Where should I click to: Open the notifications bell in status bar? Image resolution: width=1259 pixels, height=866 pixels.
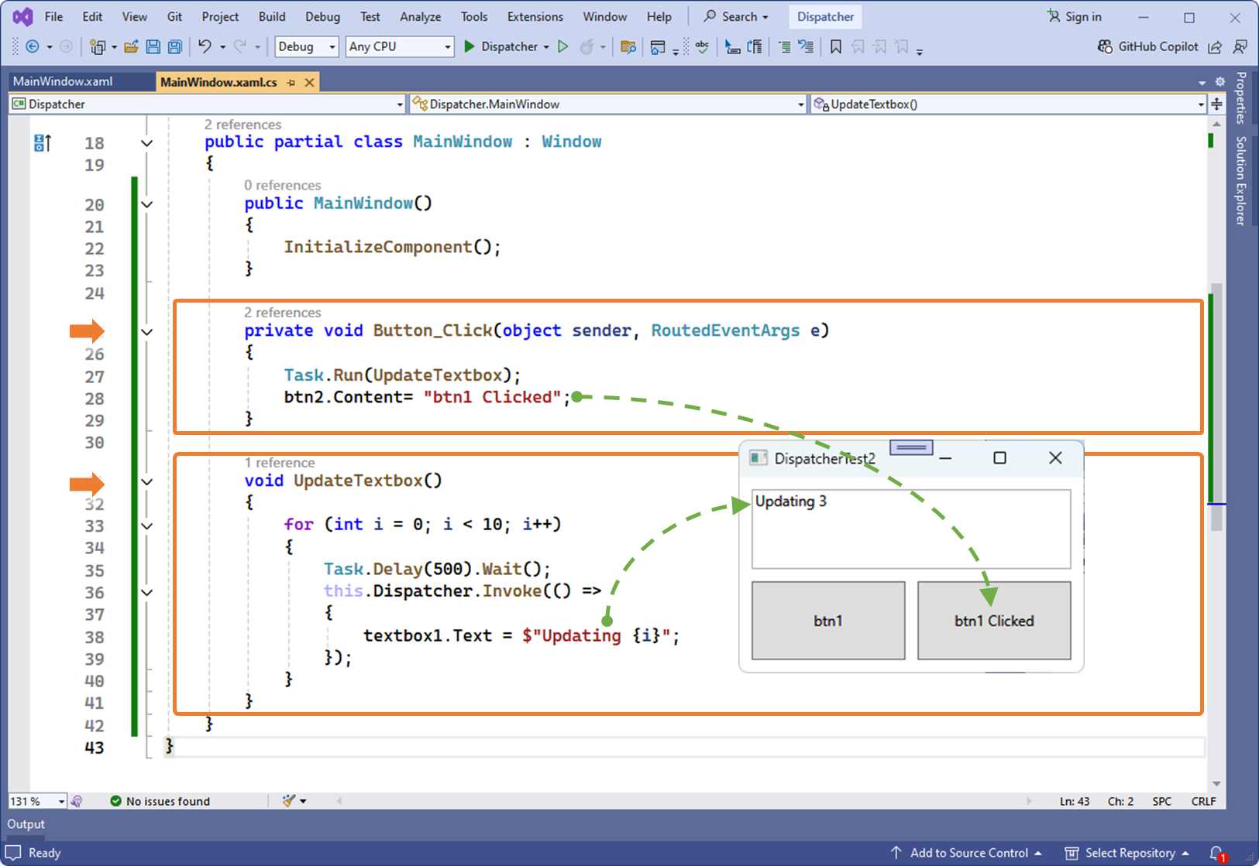coord(1217,853)
